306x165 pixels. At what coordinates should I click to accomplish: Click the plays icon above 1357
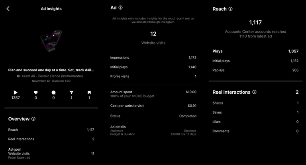[16, 92]
